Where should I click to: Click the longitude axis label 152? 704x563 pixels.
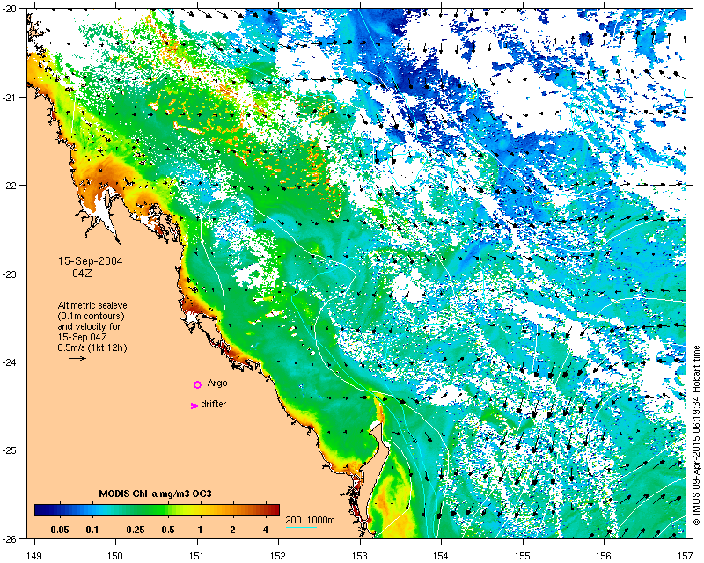[x=278, y=556]
